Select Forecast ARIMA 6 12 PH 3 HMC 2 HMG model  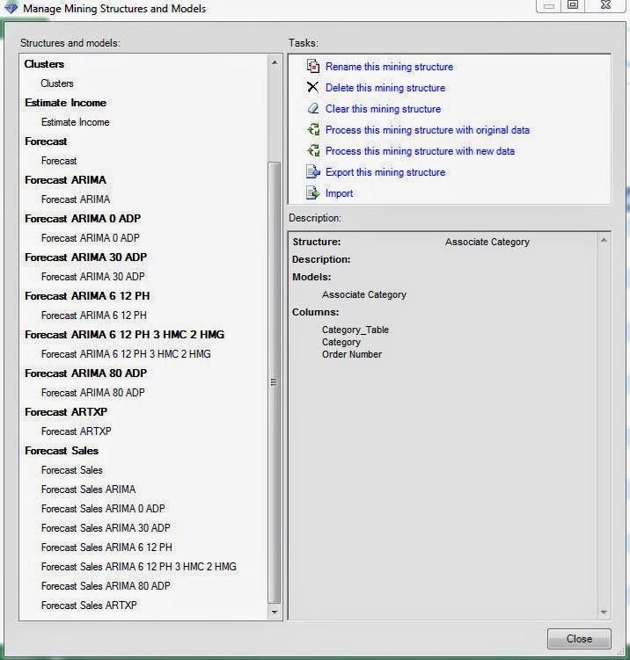coord(126,354)
